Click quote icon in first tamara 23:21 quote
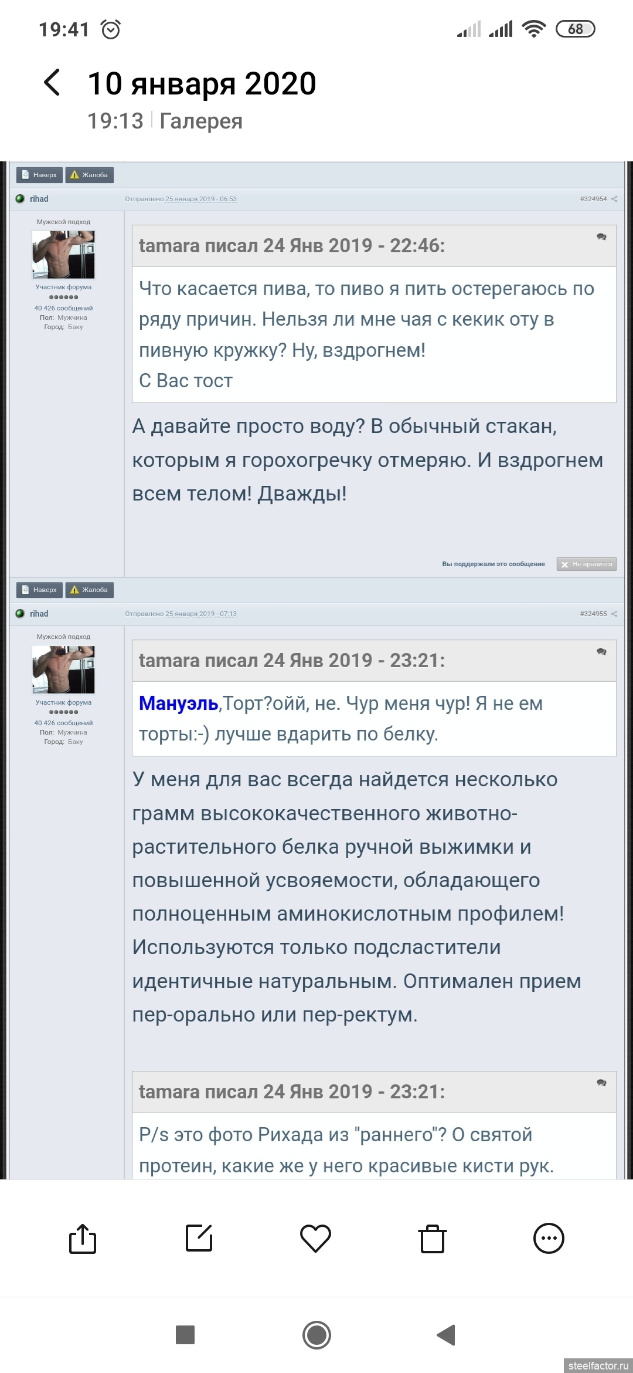Image resolution: width=633 pixels, height=1373 pixels. click(x=601, y=652)
